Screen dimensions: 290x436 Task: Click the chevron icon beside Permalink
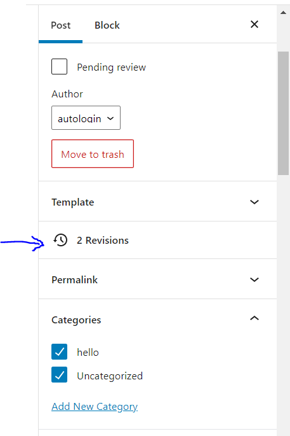click(x=254, y=279)
